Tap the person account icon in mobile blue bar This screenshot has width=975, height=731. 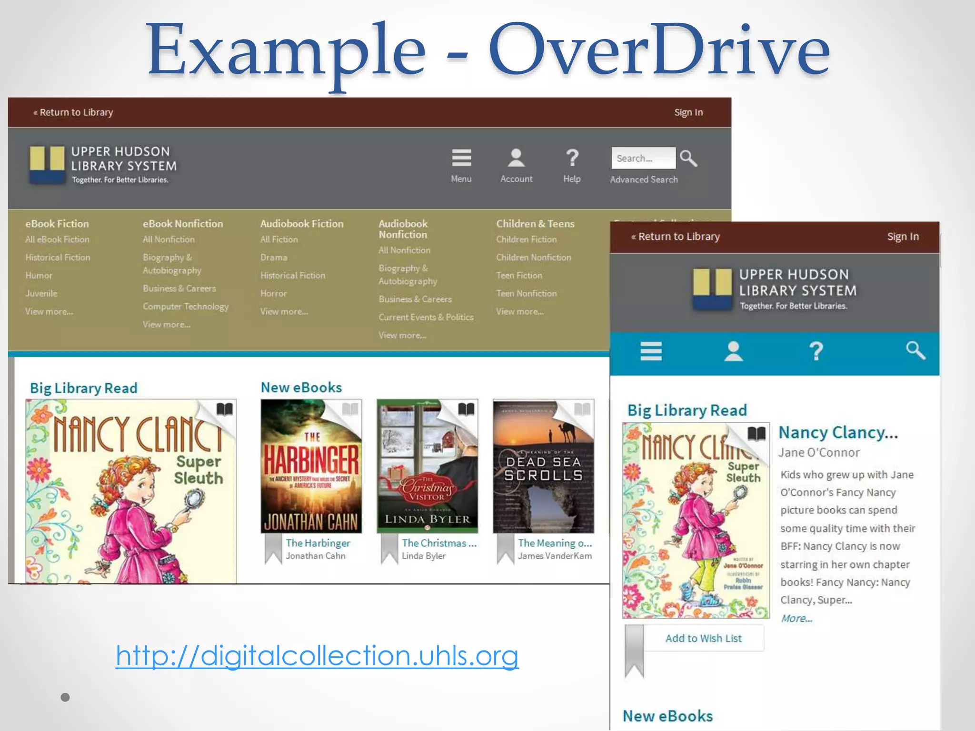tap(733, 351)
